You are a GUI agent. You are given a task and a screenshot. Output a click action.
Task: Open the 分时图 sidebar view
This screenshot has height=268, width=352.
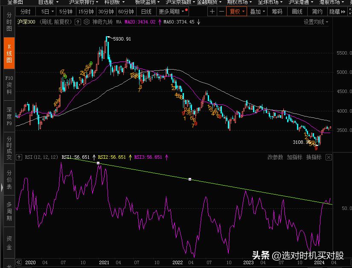pos(9,22)
